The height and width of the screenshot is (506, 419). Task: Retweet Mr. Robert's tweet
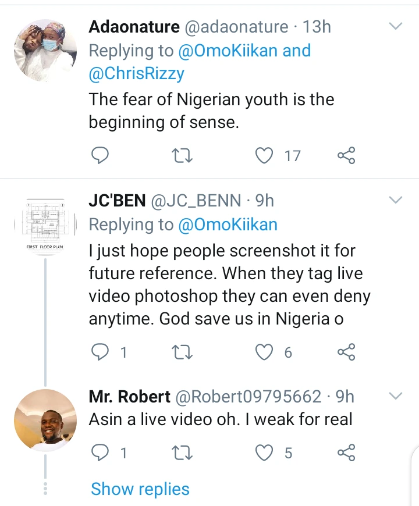tap(184, 452)
